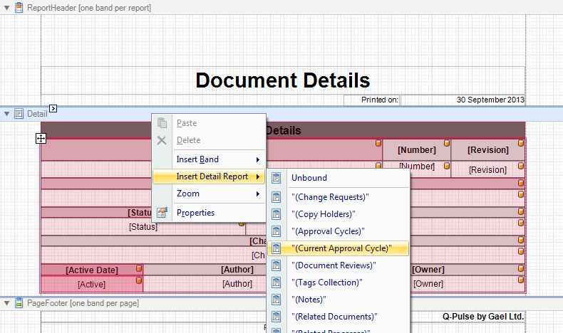
Task: Click the Detail band icon
Action: coord(19,114)
